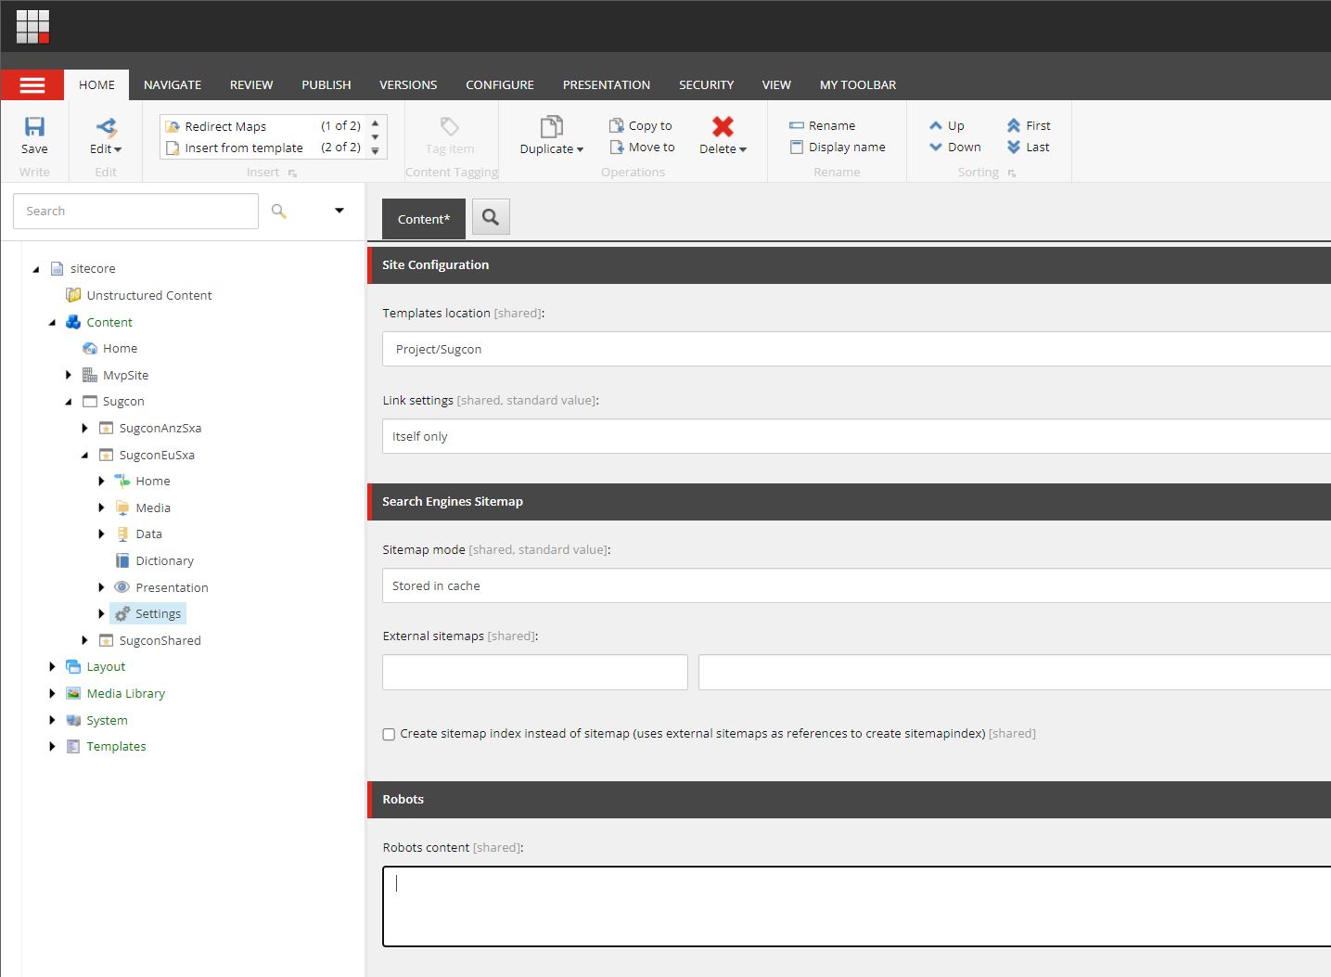
Task: Expand the Settings tree node
Action: (x=101, y=613)
